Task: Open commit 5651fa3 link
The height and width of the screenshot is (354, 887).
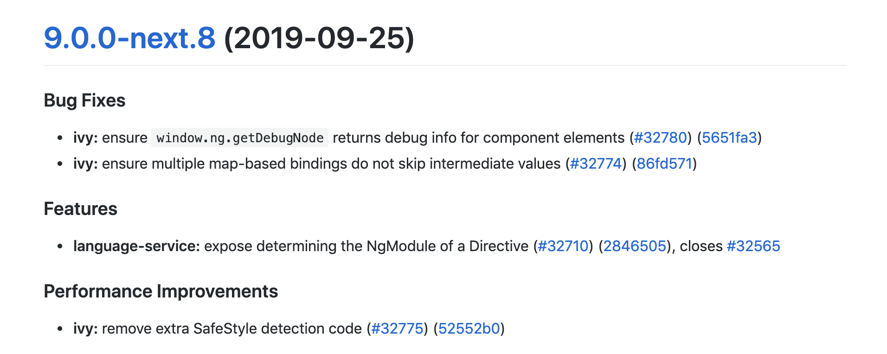Action: click(x=729, y=138)
